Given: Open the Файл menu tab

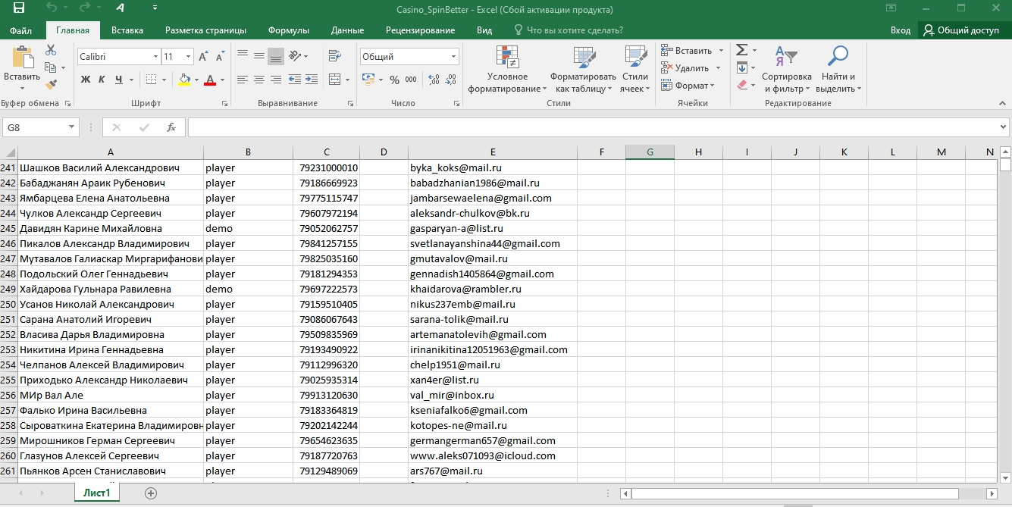Looking at the screenshot, I should point(21,30).
